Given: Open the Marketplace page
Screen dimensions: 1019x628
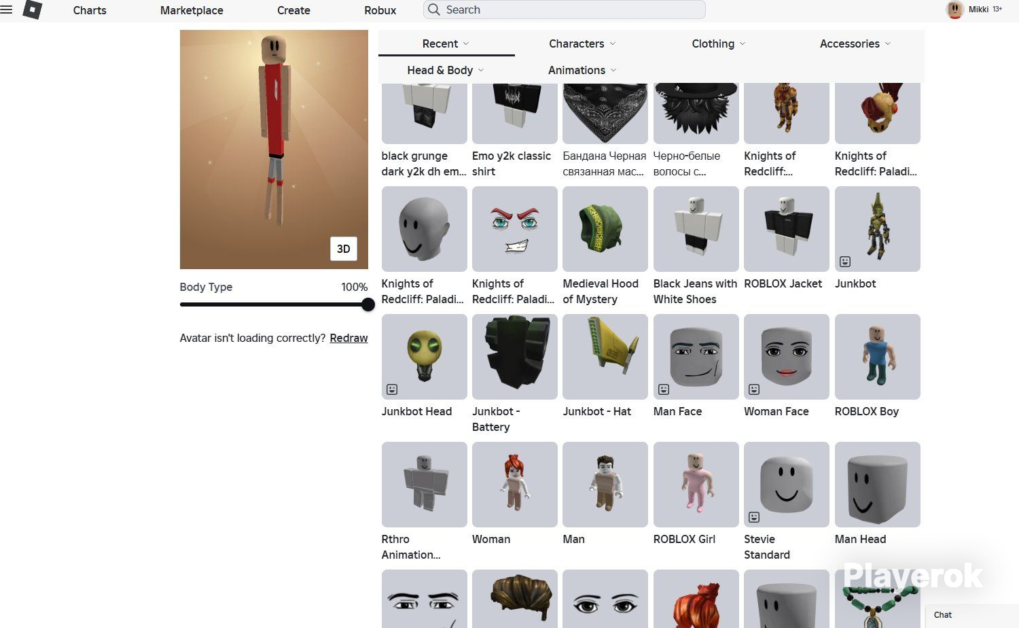Looking at the screenshot, I should (x=192, y=10).
